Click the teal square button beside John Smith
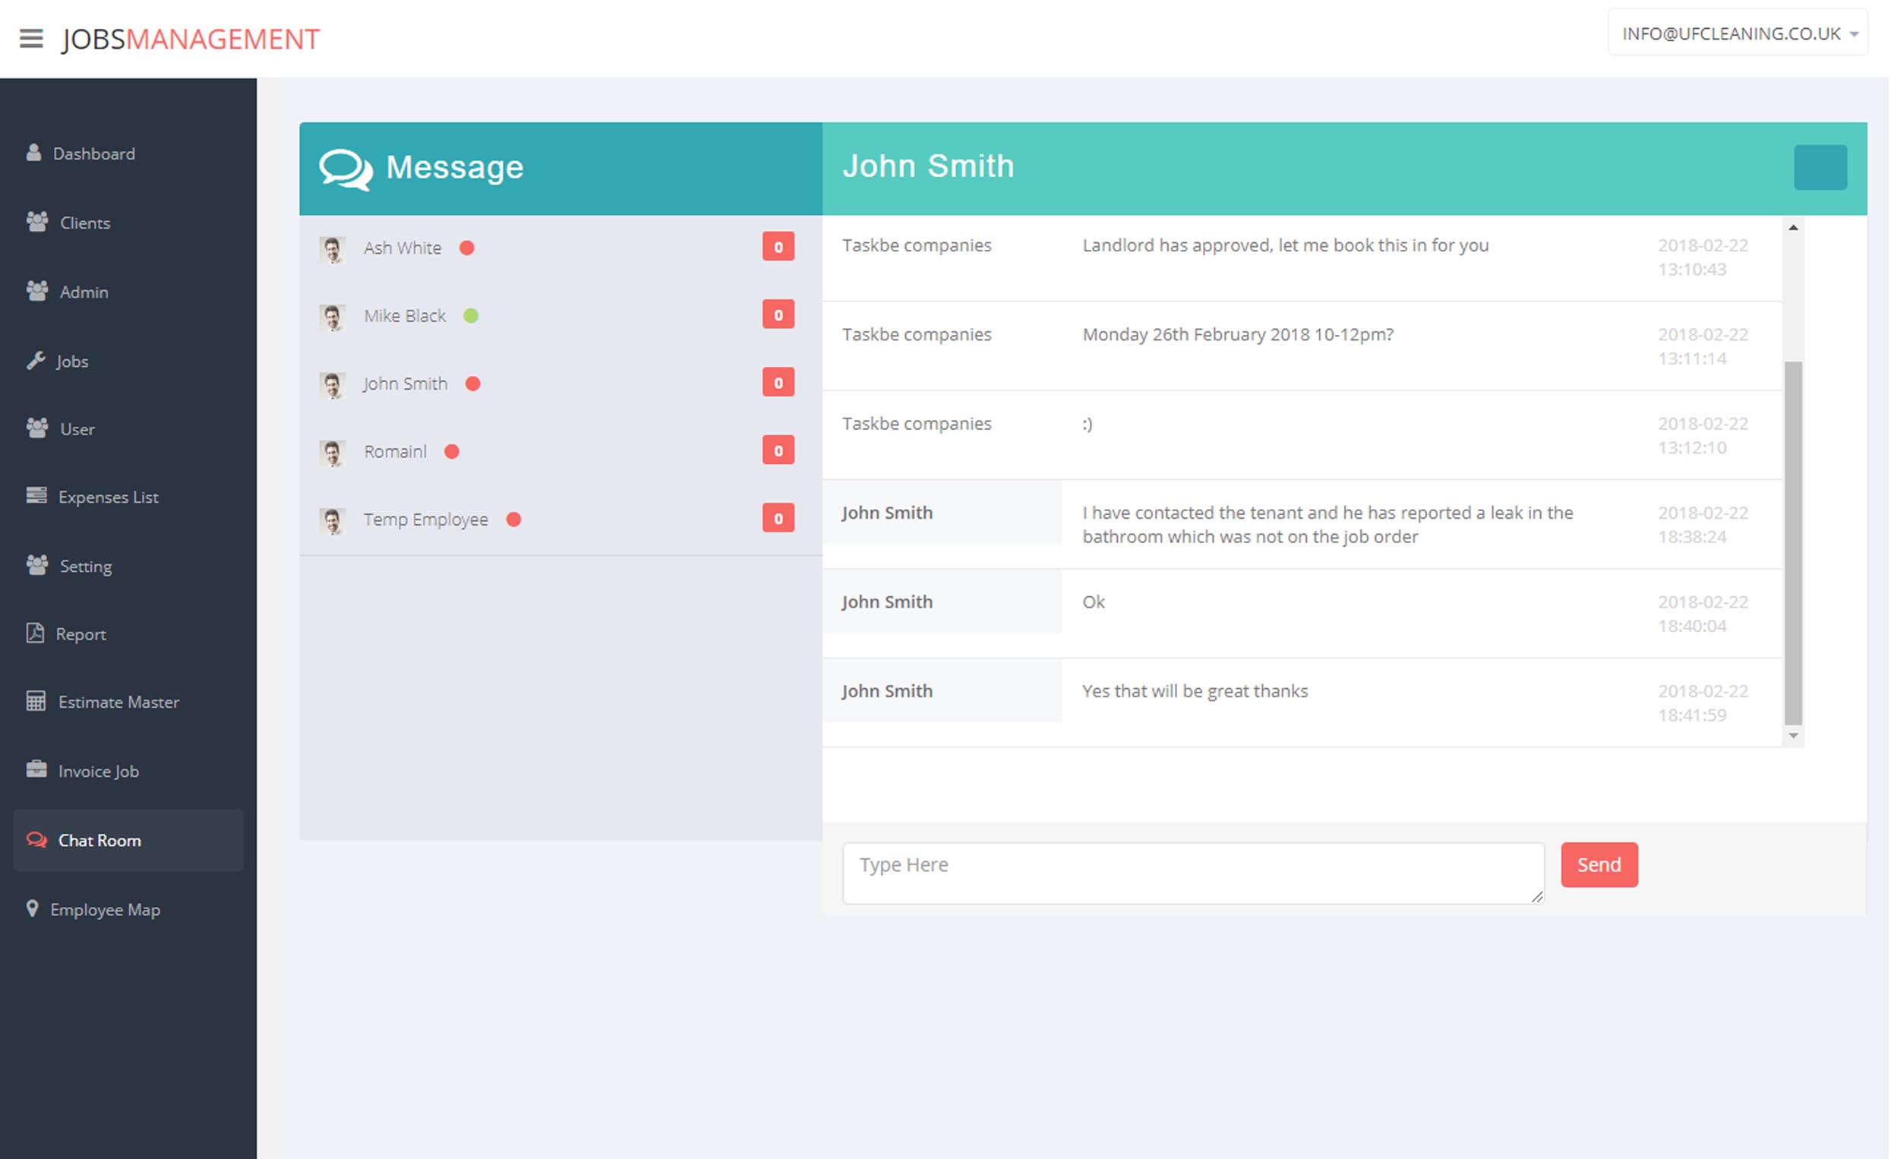 [1820, 167]
